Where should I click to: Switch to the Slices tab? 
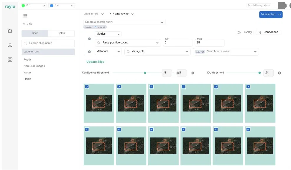click(x=35, y=33)
